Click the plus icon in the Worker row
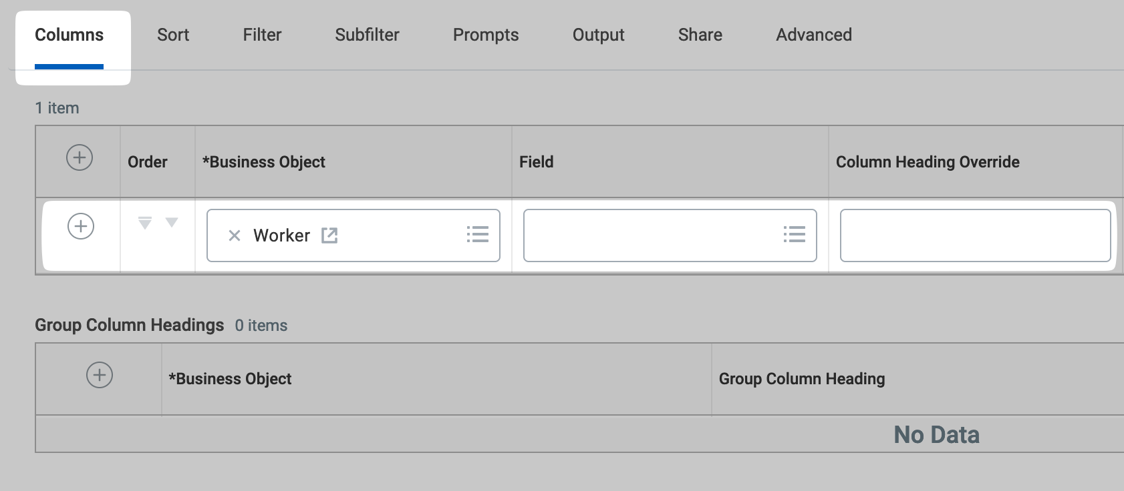 pyautogui.click(x=81, y=226)
